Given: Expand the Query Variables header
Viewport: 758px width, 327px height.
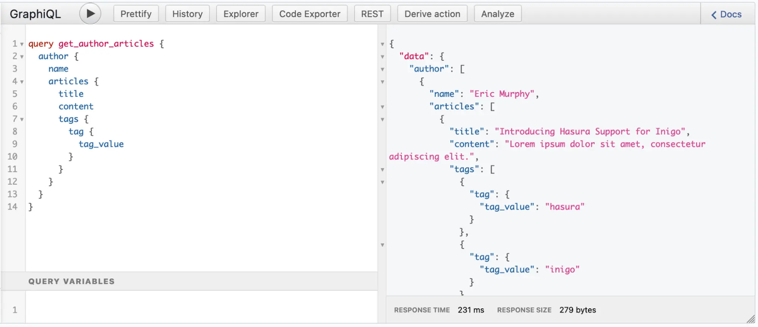Looking at the screenshot, I should (189, 281).
